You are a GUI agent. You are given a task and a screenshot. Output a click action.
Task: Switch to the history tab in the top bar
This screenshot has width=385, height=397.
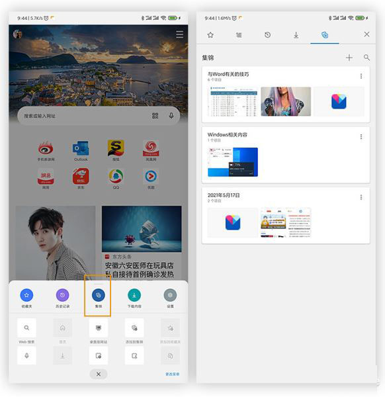(x=267, y=35)
